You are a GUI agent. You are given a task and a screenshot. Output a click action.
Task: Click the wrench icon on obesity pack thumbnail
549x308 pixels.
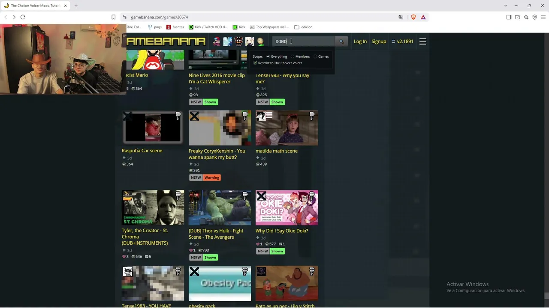click(x=245, y=271)
